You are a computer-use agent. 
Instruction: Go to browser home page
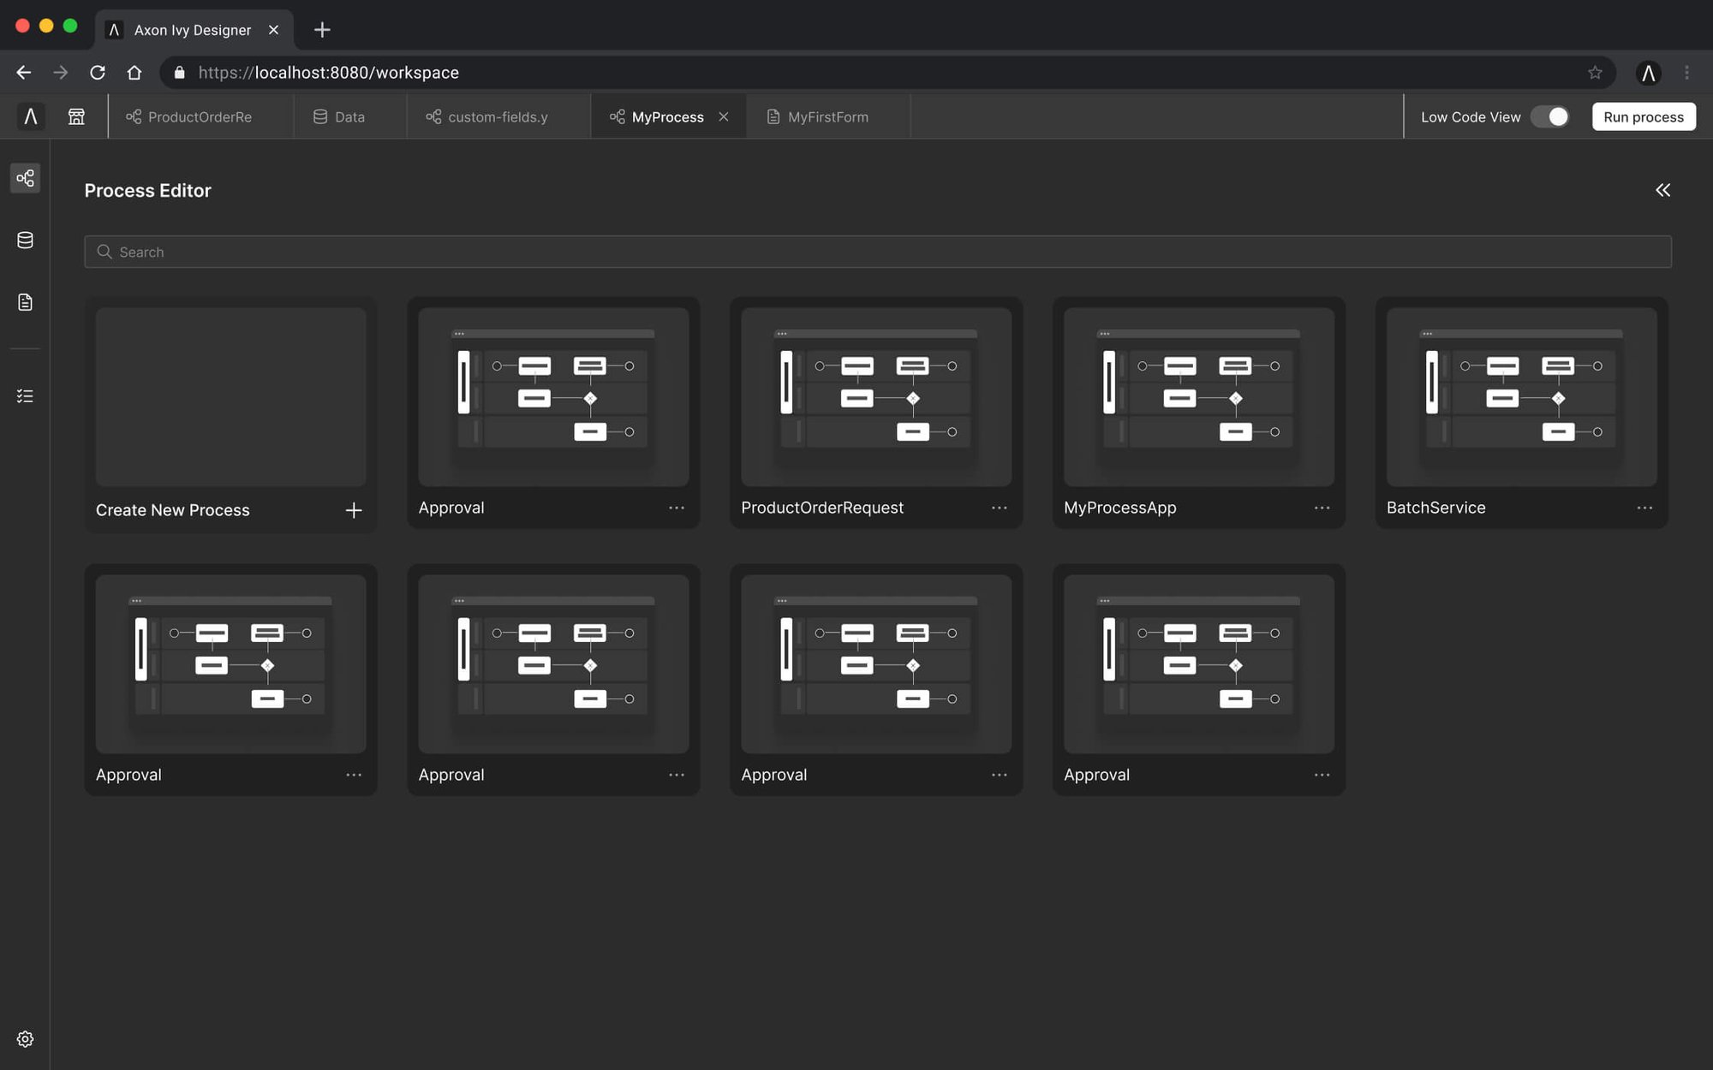[x=134, y=73]
